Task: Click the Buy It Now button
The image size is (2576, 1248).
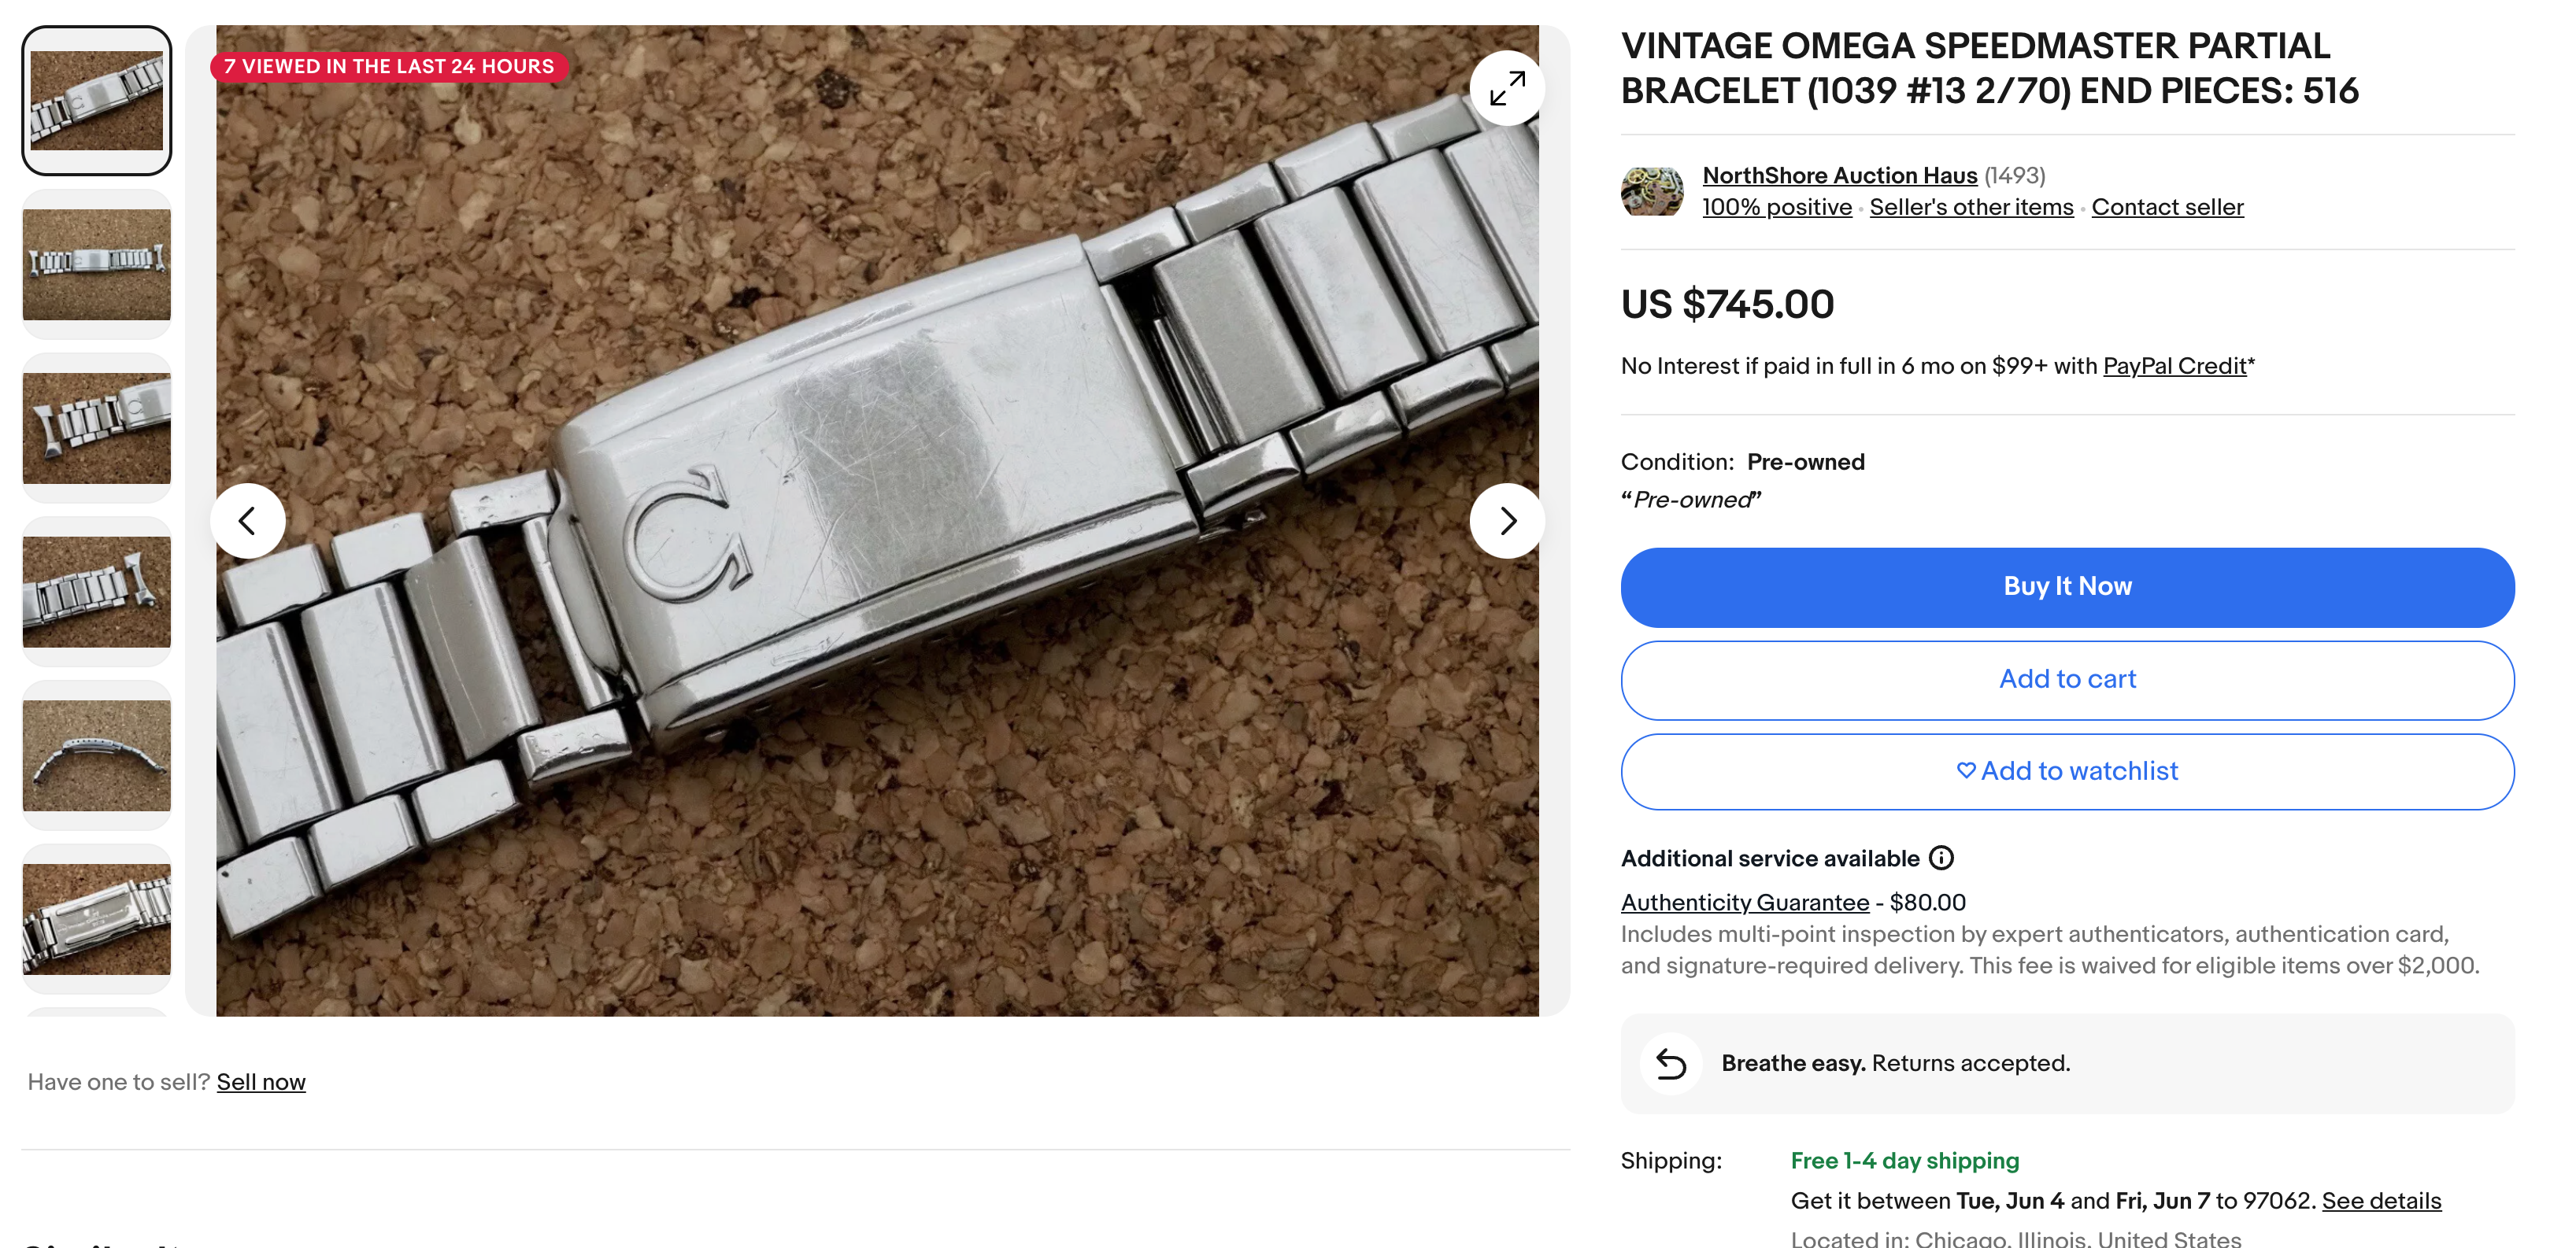Action: 2067,586
